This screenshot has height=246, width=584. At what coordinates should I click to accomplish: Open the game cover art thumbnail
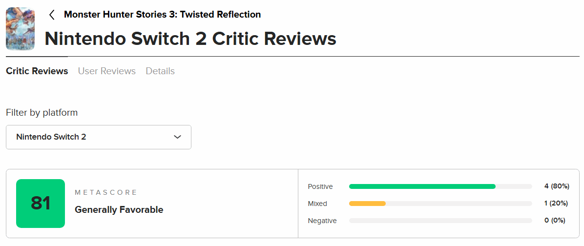point(20,29)
